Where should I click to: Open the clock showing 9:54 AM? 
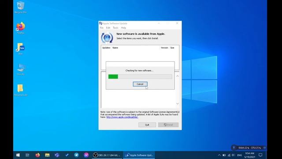[x=250, y=155]
